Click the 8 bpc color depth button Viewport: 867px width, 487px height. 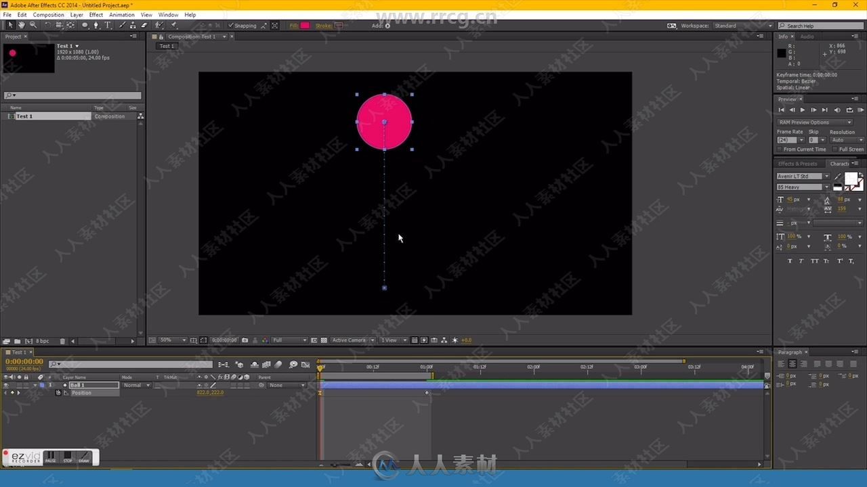point(42,341)
